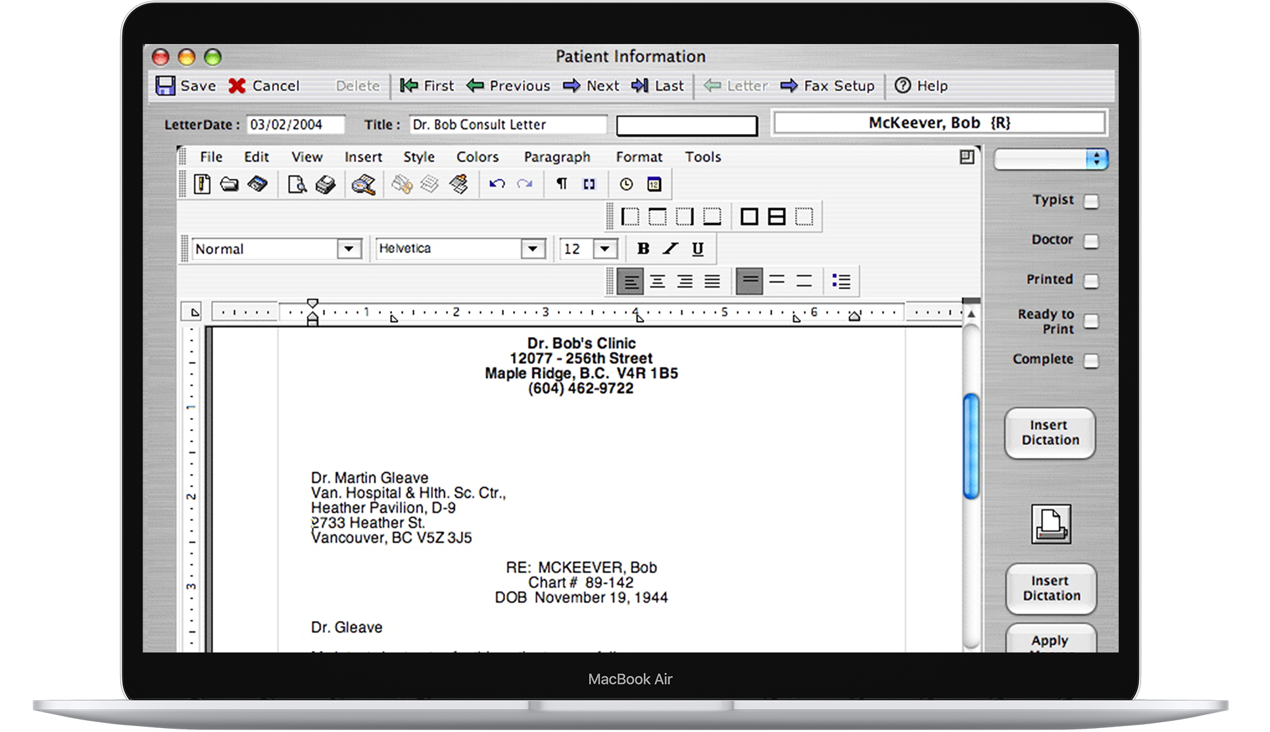Viewport: 1270px width, 732px height.
Task: Click the Fax Setup button
Action: 827,86
